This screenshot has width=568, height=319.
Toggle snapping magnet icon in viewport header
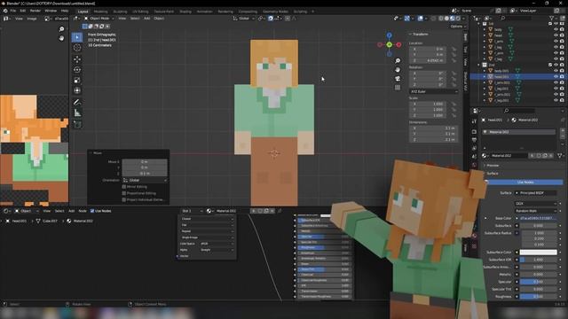point(271,19)
